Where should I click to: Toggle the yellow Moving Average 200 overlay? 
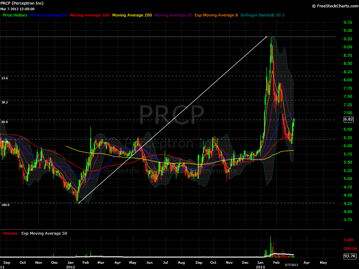coord(132,15)
